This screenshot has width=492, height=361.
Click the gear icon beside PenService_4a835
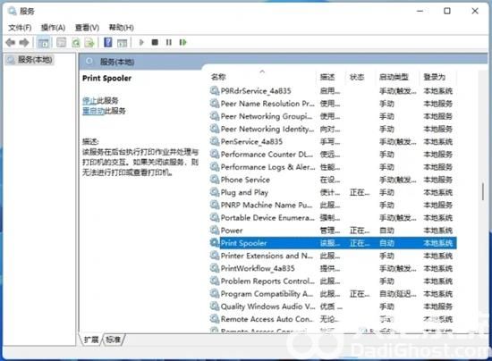(x=215, y=141)
